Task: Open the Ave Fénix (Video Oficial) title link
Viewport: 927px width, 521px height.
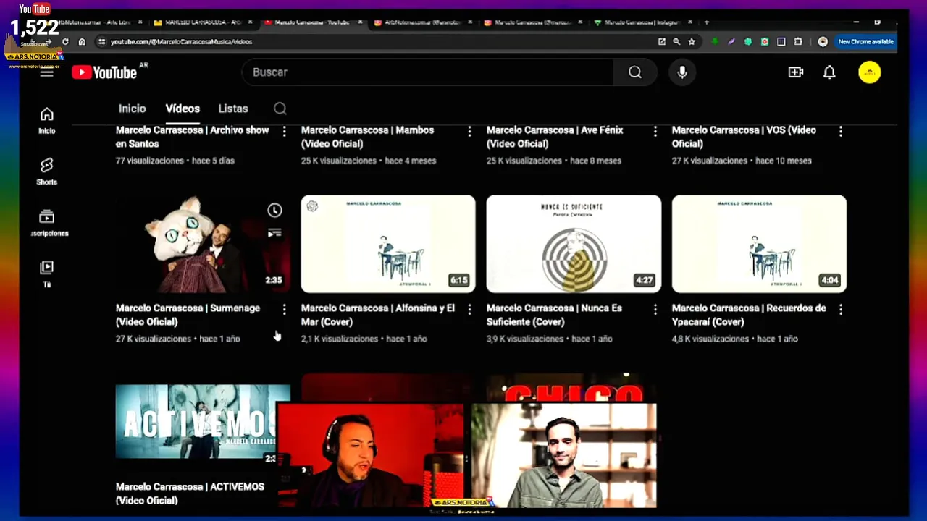Action: click(x=555, y=137)
